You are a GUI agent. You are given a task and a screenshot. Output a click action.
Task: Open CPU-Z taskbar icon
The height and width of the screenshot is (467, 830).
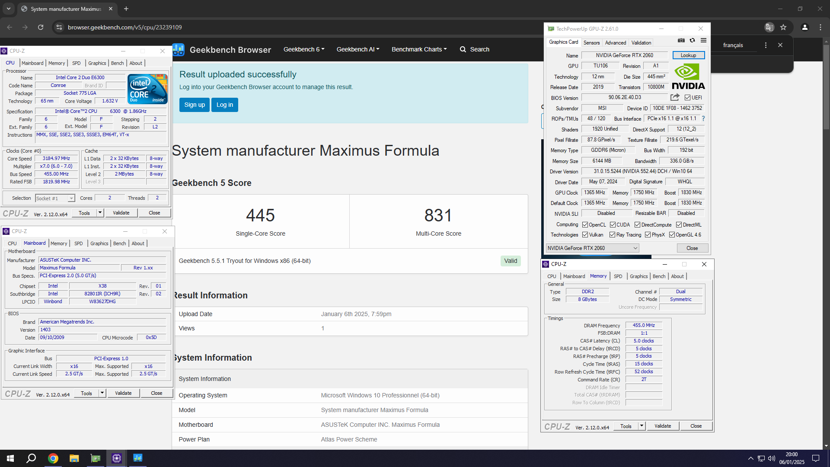pos(117,458)
